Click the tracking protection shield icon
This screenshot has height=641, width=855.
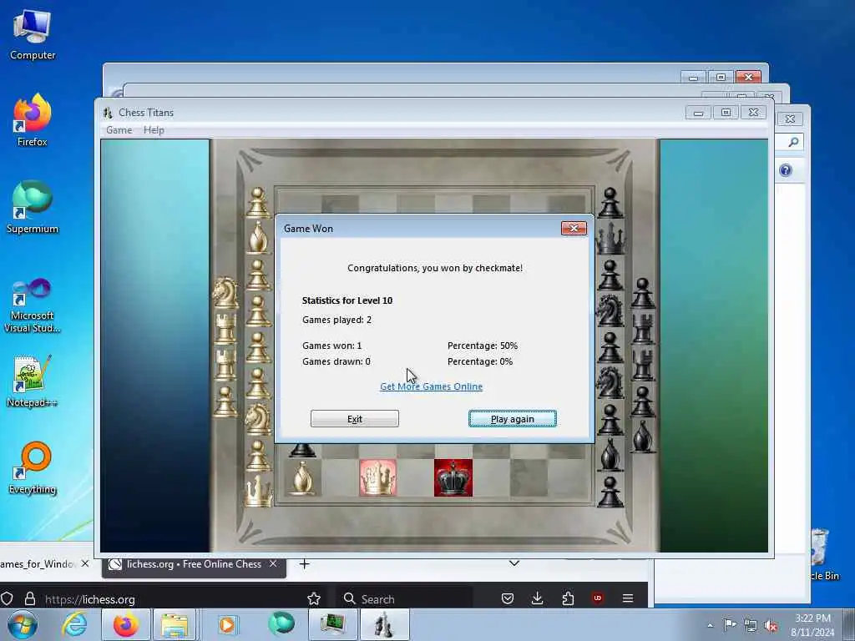tap(7, 599)
